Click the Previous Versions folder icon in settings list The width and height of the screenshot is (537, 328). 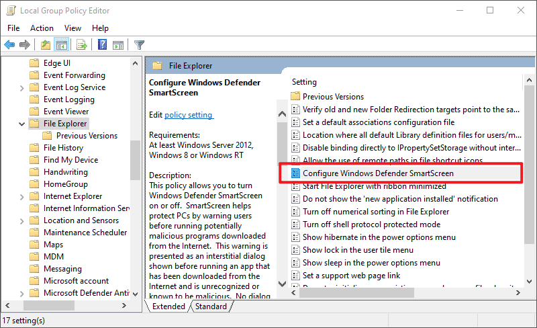[295, 96]
